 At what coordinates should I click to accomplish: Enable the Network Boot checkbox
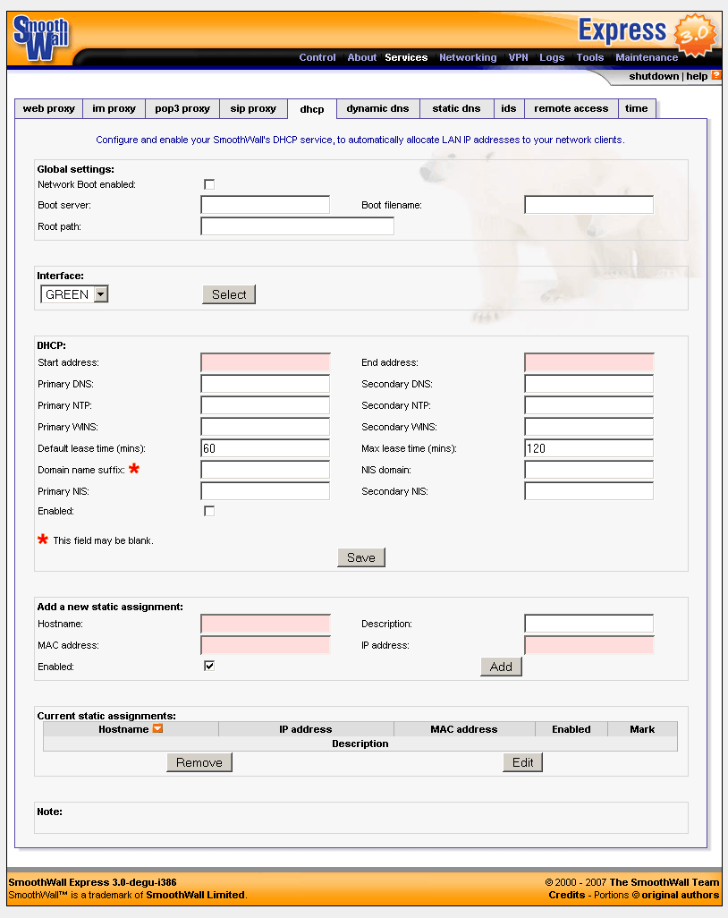click(x=209, y=184)
